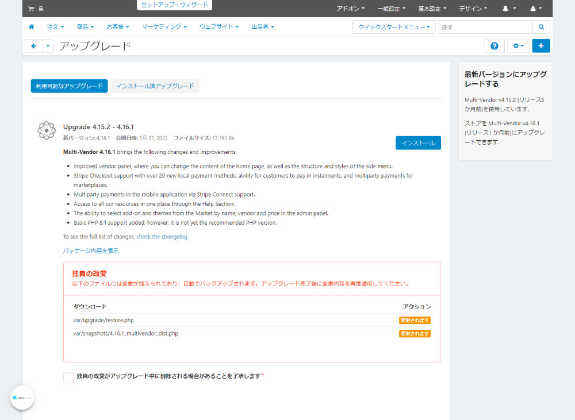Open the アドオン menu
Viewport: 575px width, 420px height.
[351, 9]
